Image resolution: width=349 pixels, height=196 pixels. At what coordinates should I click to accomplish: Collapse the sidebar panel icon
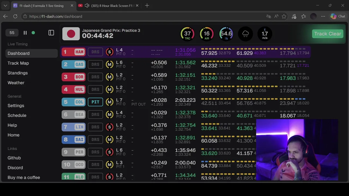(x=51, y=33)
